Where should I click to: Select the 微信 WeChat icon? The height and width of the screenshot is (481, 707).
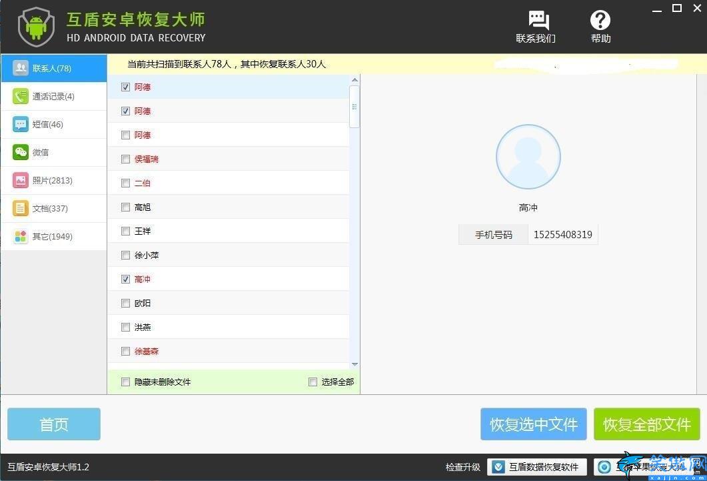point(20,152)
